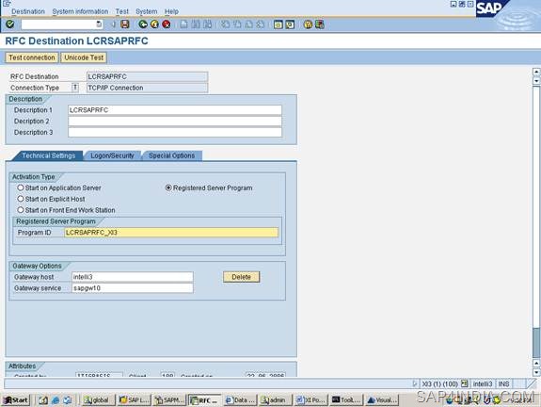541x407 pixels.
Task: Click the green checkmark Enter icon
Action: [10, 24]
